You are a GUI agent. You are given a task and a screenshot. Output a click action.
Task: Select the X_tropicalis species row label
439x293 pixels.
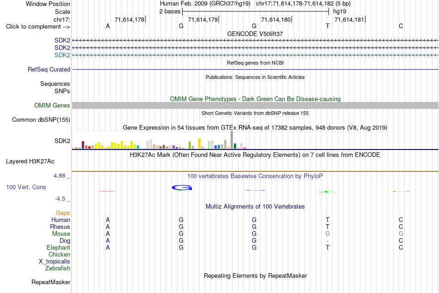click(55, 262)
